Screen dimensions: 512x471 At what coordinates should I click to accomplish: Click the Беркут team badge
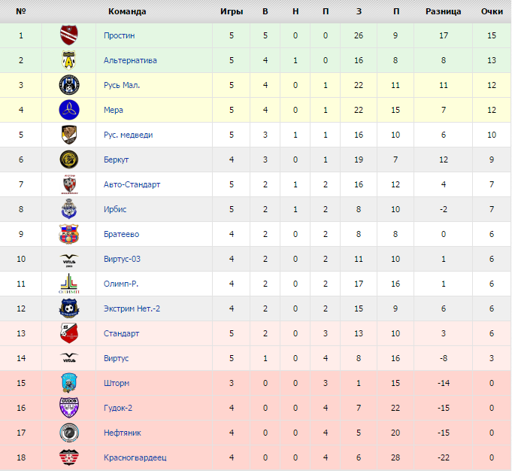[69, 160]
